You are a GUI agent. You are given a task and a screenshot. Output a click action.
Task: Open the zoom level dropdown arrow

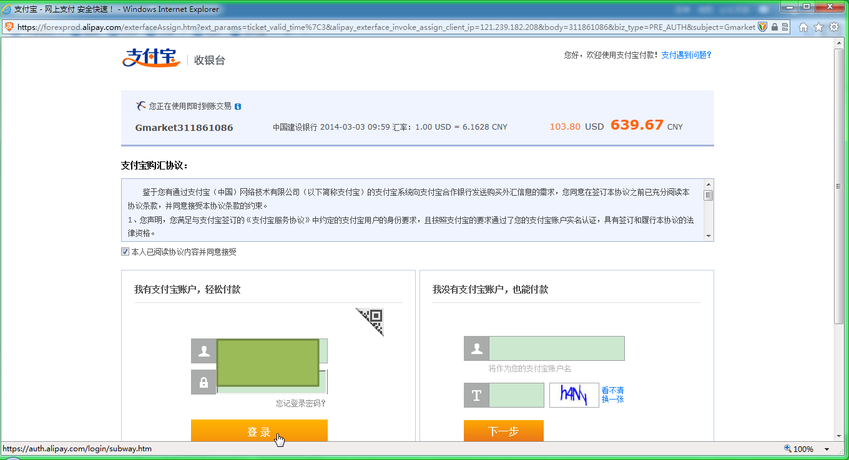pyautogui.click(x=827, y=449)
